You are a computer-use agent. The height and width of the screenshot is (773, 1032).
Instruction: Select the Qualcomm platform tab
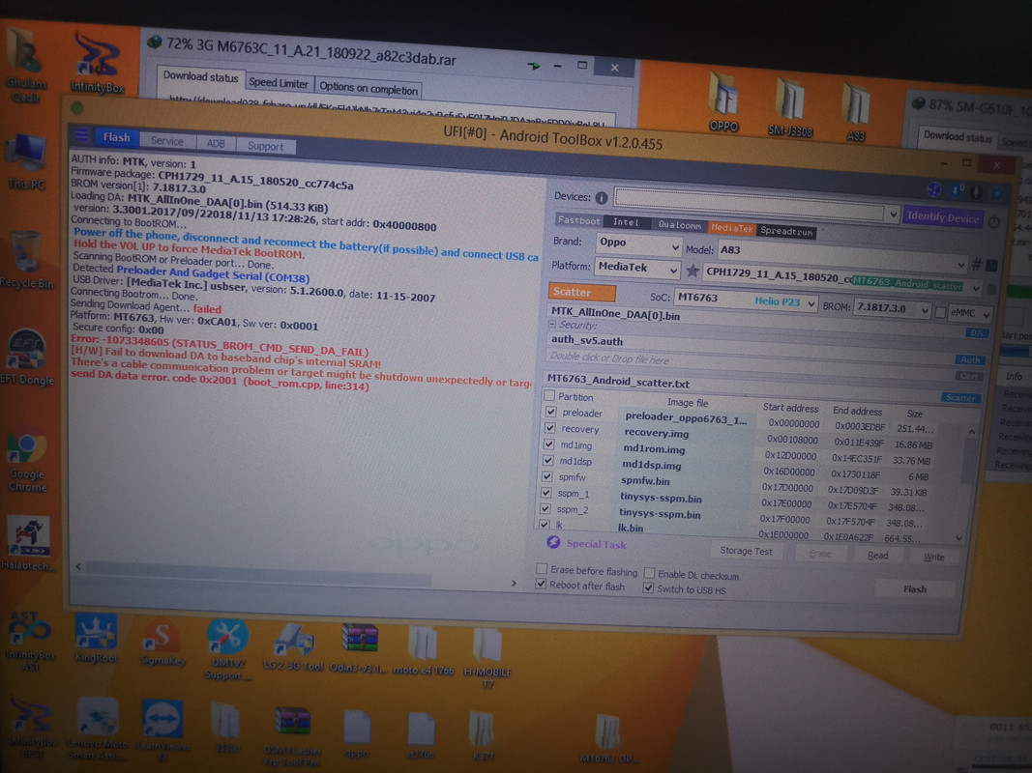click(x=679, y=225)
